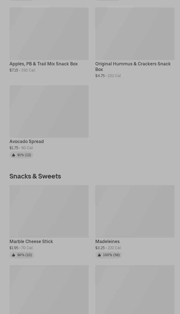Click thumbs-up icon under Marble Cheese Stick
The height and width of the screenshot is (314, 180).
pyautogui.click(x=13, y=255)
